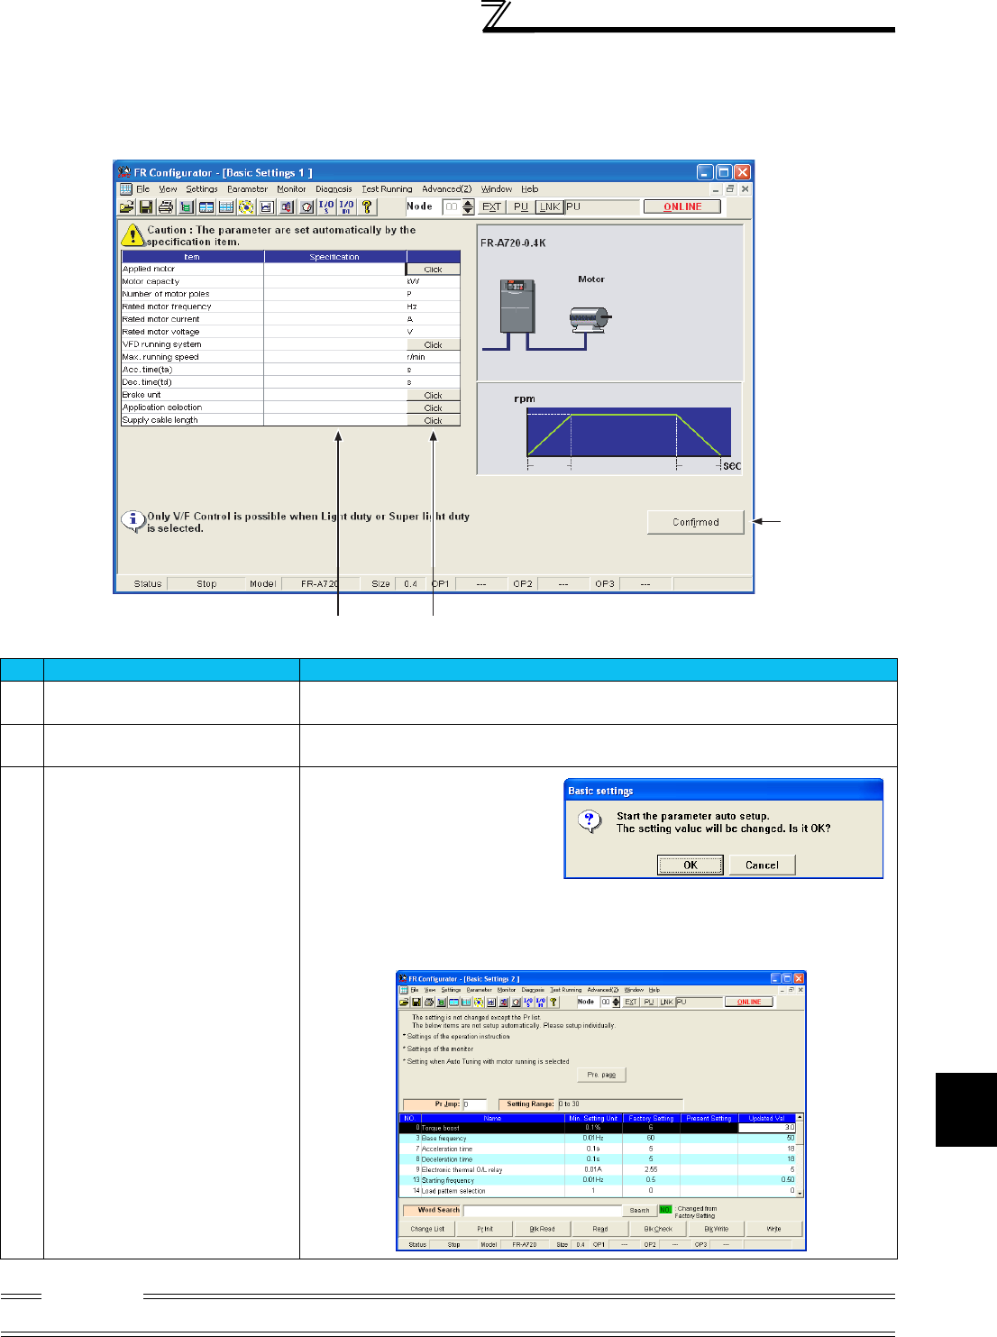The height and width of the screenshot is (1337, 997).
Task: Open file icon in Basic Settings 2 toolbar
Action: [405, 1002]
